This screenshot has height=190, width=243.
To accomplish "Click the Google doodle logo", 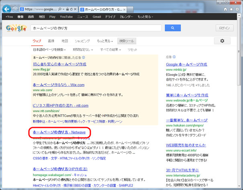I will coord(16,28).
